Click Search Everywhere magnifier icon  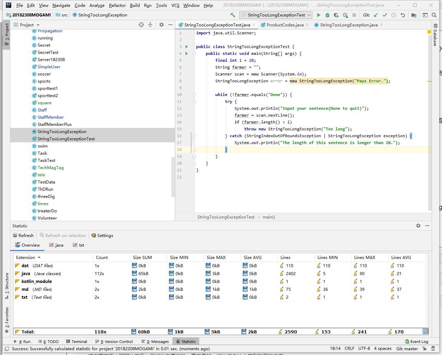click(x=434, y=15)
